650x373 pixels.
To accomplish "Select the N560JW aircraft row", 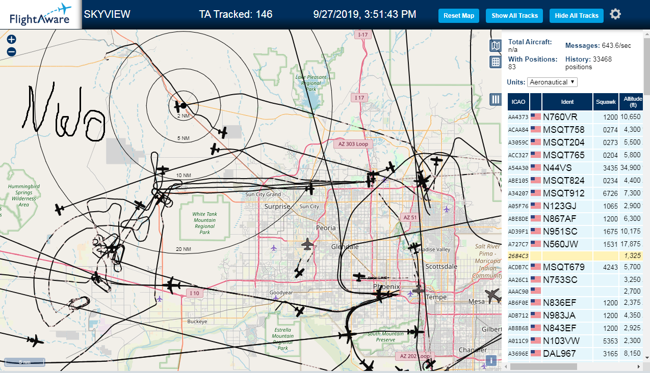I will click(575, 244).
